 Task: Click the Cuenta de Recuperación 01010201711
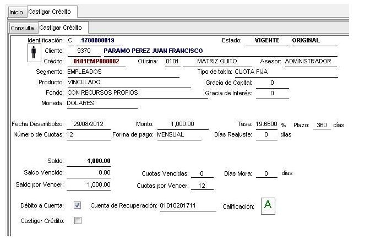point(188,205)
